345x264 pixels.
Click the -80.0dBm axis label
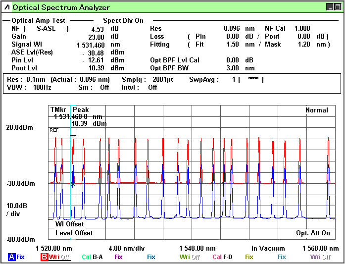pos(20,239)
